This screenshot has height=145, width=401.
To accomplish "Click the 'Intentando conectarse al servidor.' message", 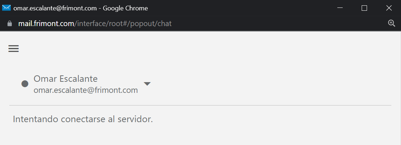I will click(83, 119).
